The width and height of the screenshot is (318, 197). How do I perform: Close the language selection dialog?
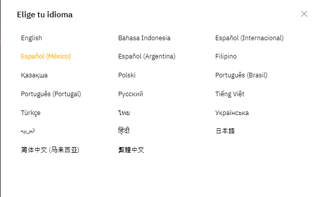[x=304, y=14]
